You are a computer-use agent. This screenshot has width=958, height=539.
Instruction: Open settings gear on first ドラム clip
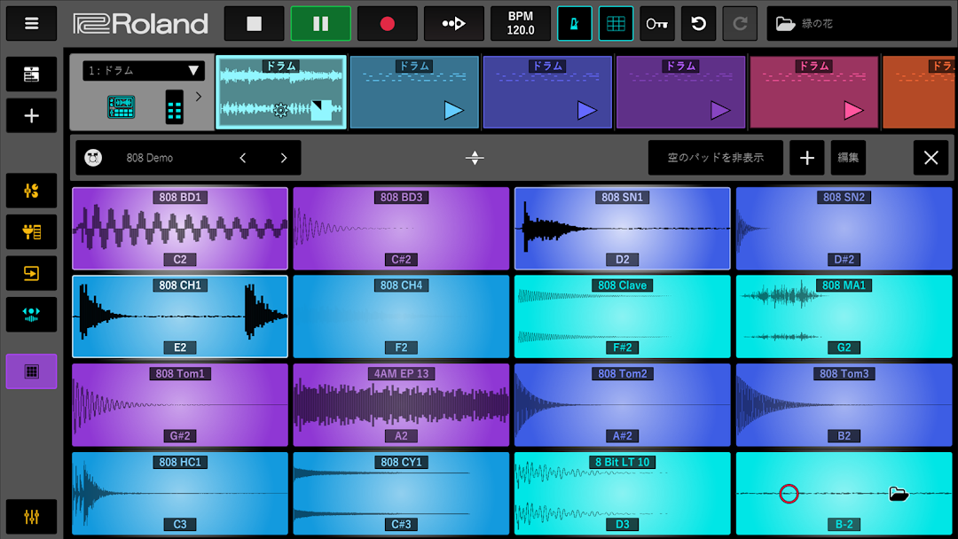tap(280, 111)
